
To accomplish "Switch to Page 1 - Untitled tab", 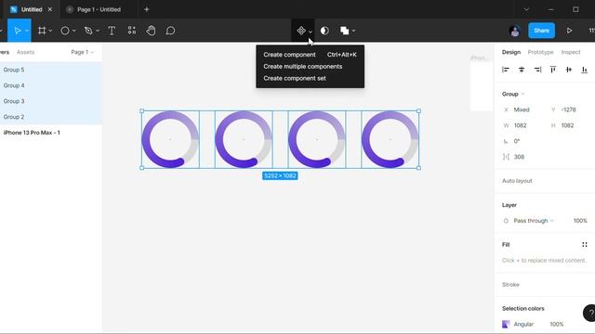I will [99, 9].
